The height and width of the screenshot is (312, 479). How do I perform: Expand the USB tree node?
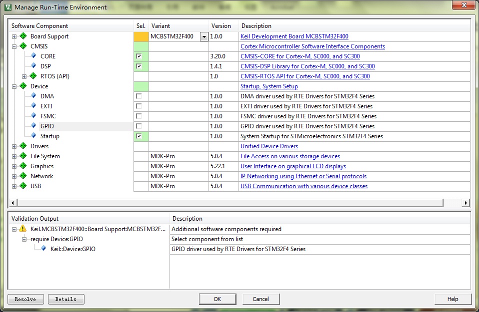click(x=14, y=186)
